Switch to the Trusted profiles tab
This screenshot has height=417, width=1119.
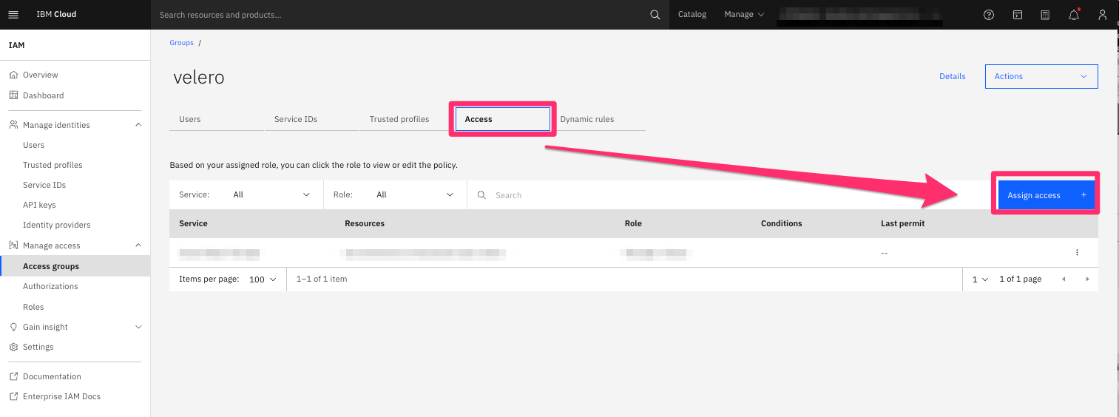(407, 119)
